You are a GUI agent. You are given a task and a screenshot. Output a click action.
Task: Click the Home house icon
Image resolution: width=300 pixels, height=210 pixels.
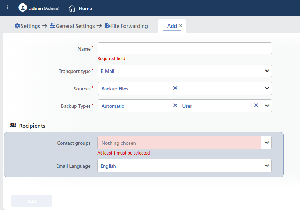point(72,8)
